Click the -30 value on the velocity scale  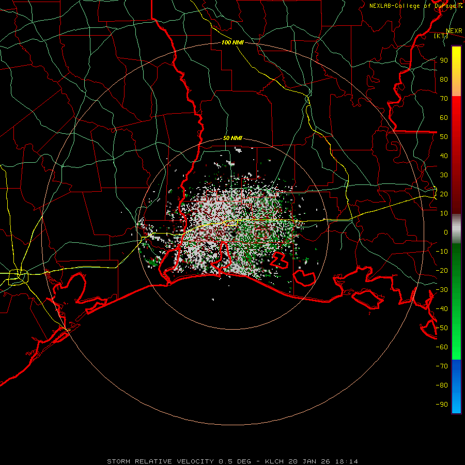pos(442,290)
